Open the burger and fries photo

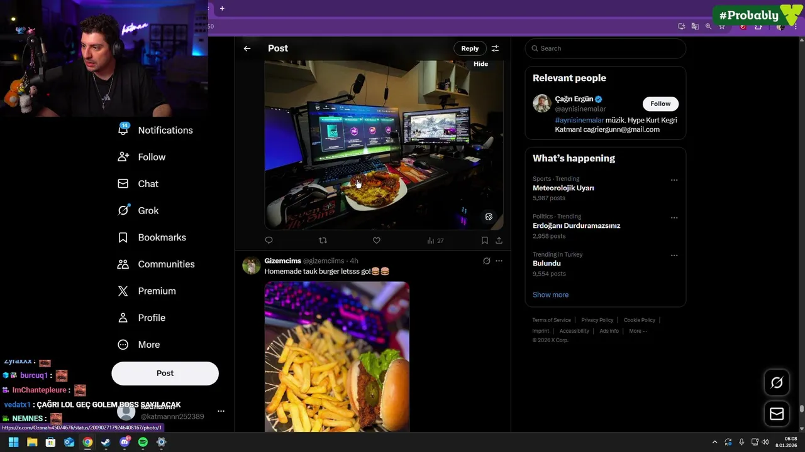click(336, 357)
